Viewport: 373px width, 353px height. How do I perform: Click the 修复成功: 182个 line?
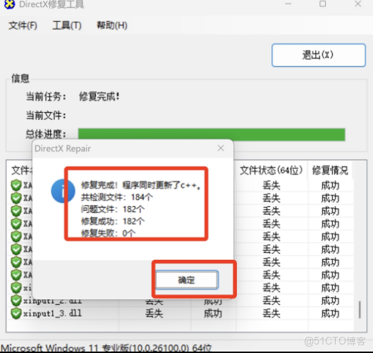click(x=113, y=221)
